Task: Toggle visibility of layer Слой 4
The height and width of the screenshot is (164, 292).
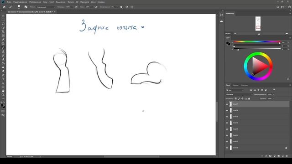Action: (x=227, y=129)
